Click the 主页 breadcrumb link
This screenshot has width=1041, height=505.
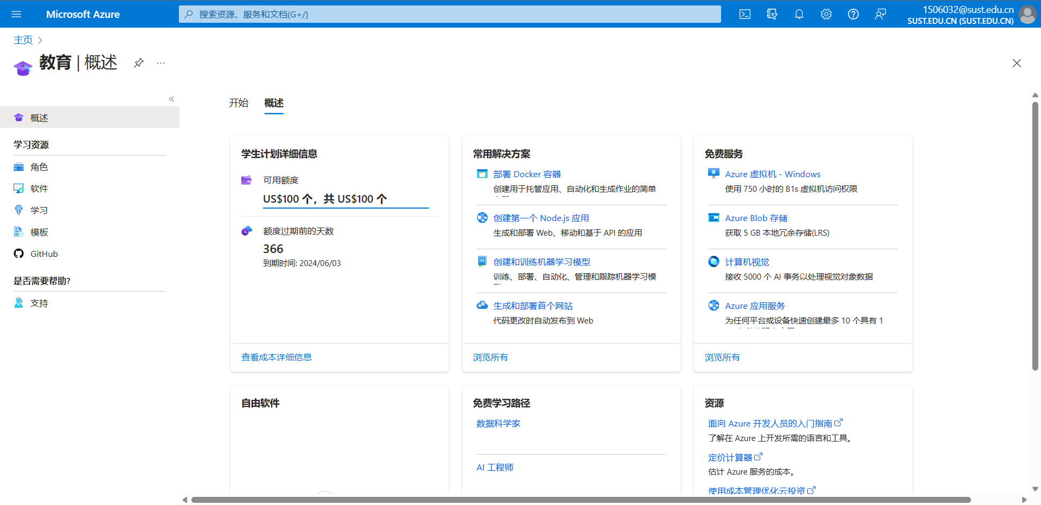coord(23,40)
